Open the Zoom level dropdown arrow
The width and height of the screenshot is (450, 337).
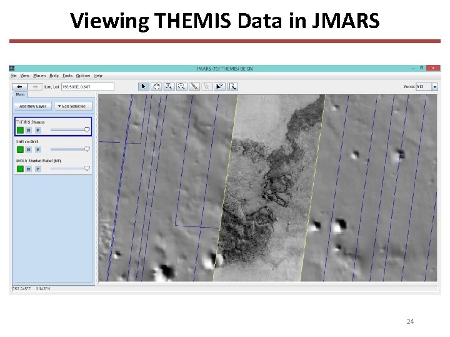tap(435, 87)
